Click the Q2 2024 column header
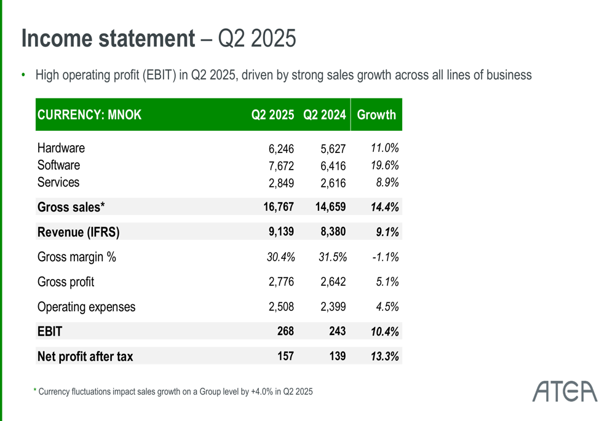 click(x=324, y=115)
